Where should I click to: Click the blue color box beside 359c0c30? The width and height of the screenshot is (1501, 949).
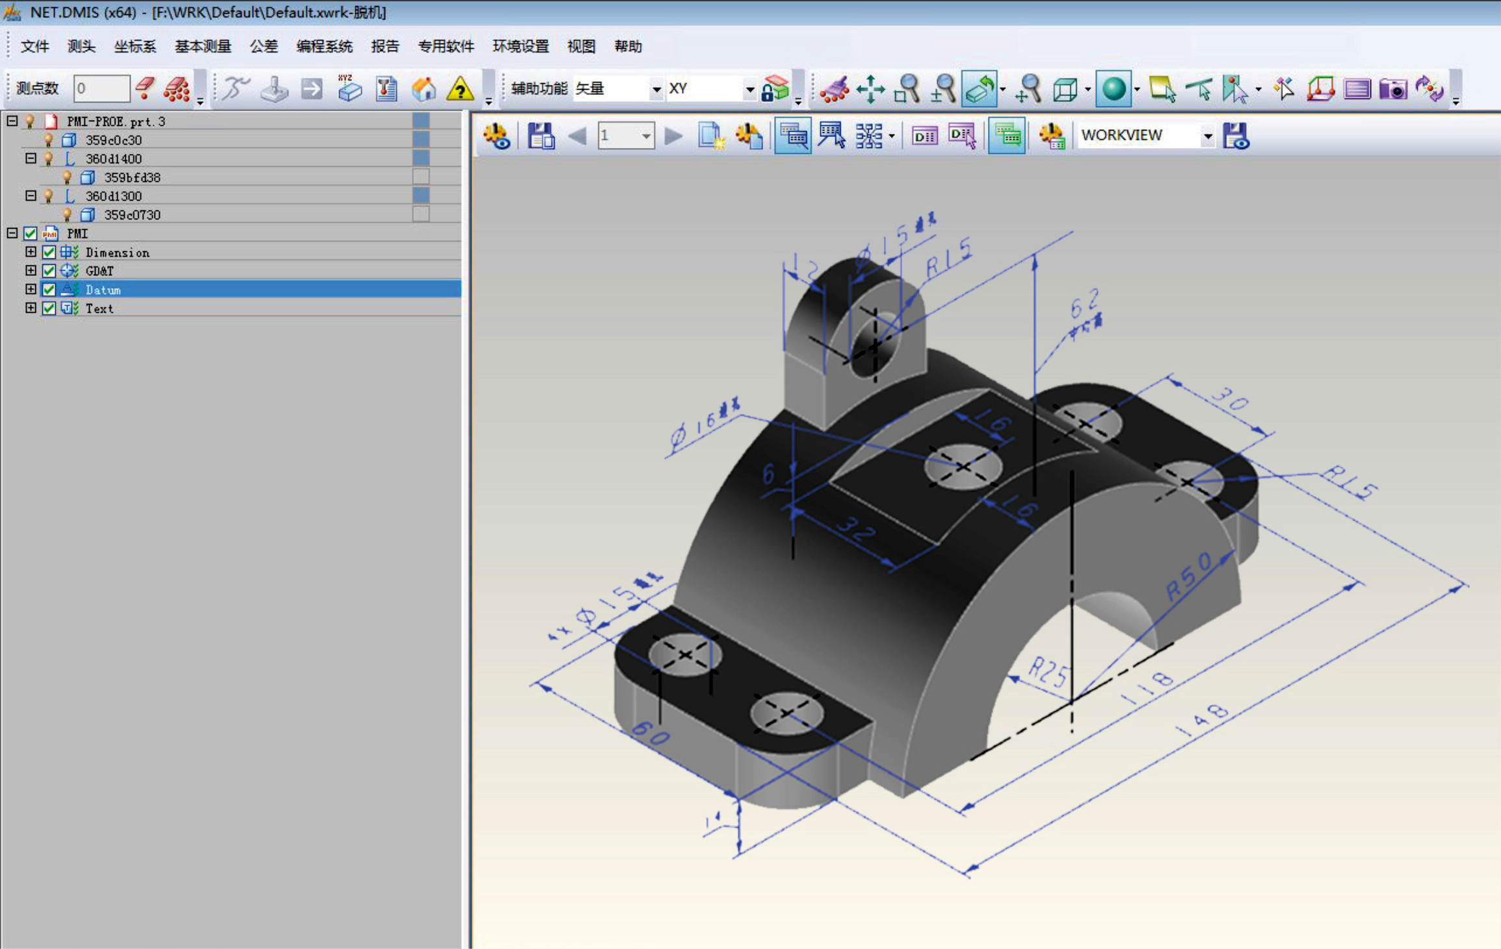[x=421, y=140]
